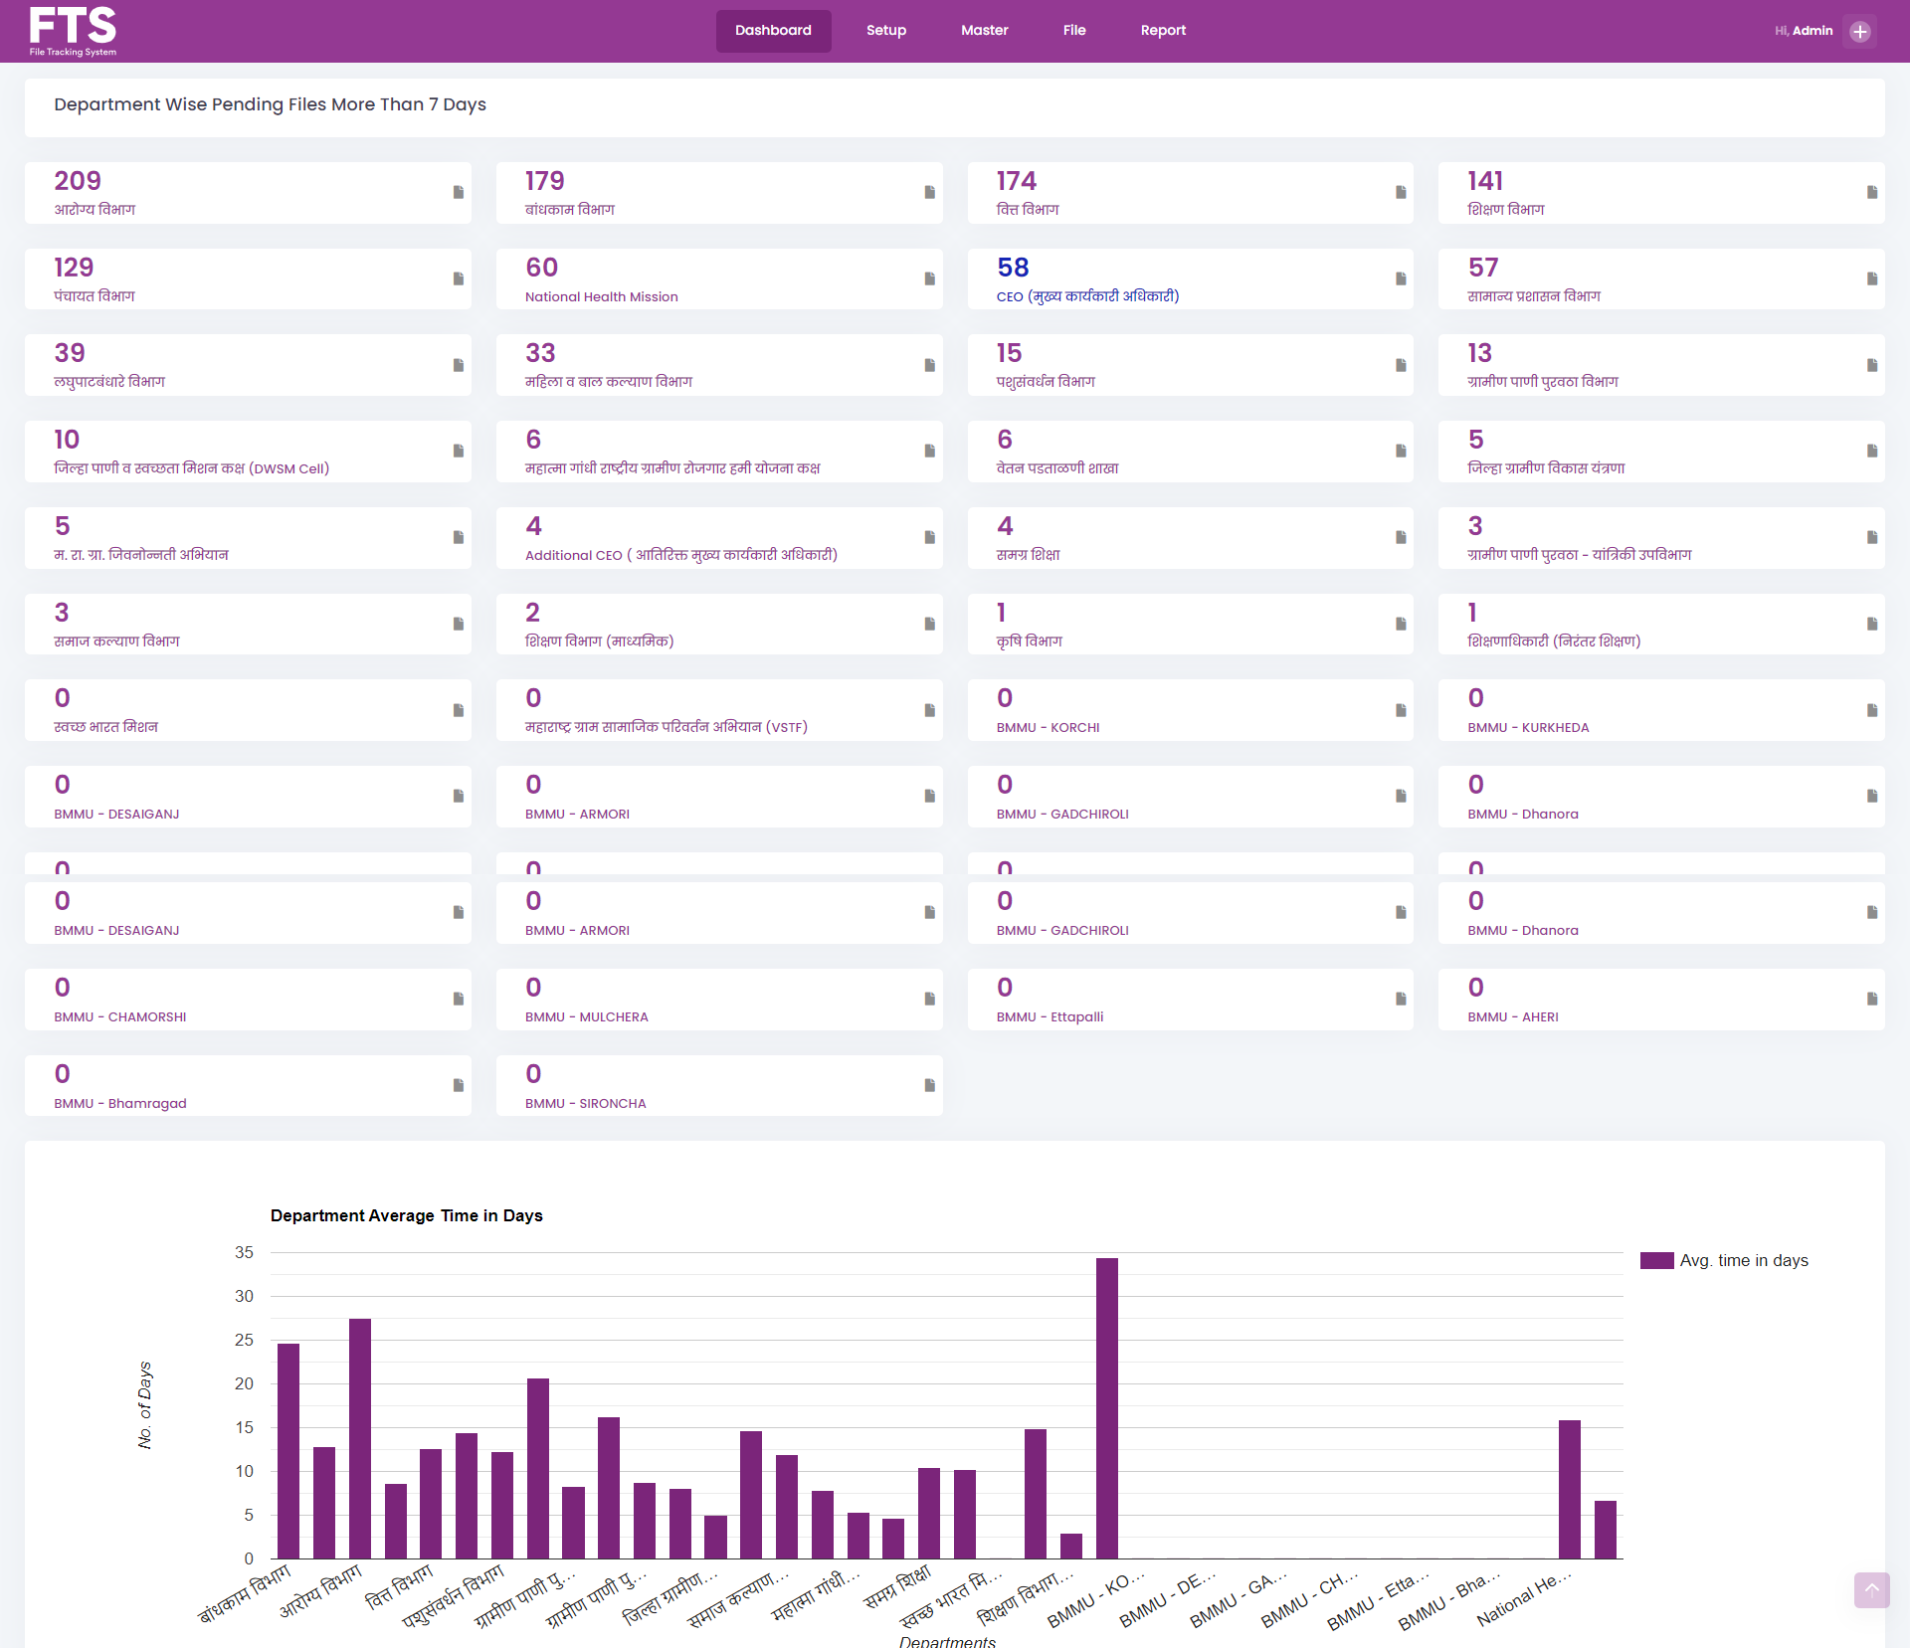Open the Dashboard tab in navigation
Image resolution: width=1910 pixels, height=1648 pixels.
tap(772, 29)
